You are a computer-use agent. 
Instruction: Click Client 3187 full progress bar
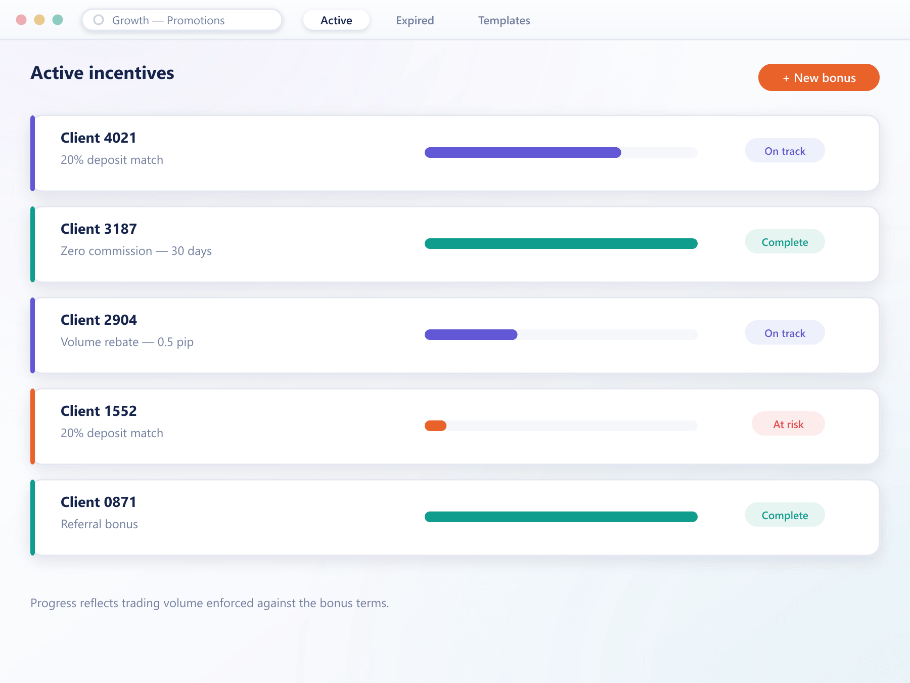pyautogui.click(x=561, y=243)
